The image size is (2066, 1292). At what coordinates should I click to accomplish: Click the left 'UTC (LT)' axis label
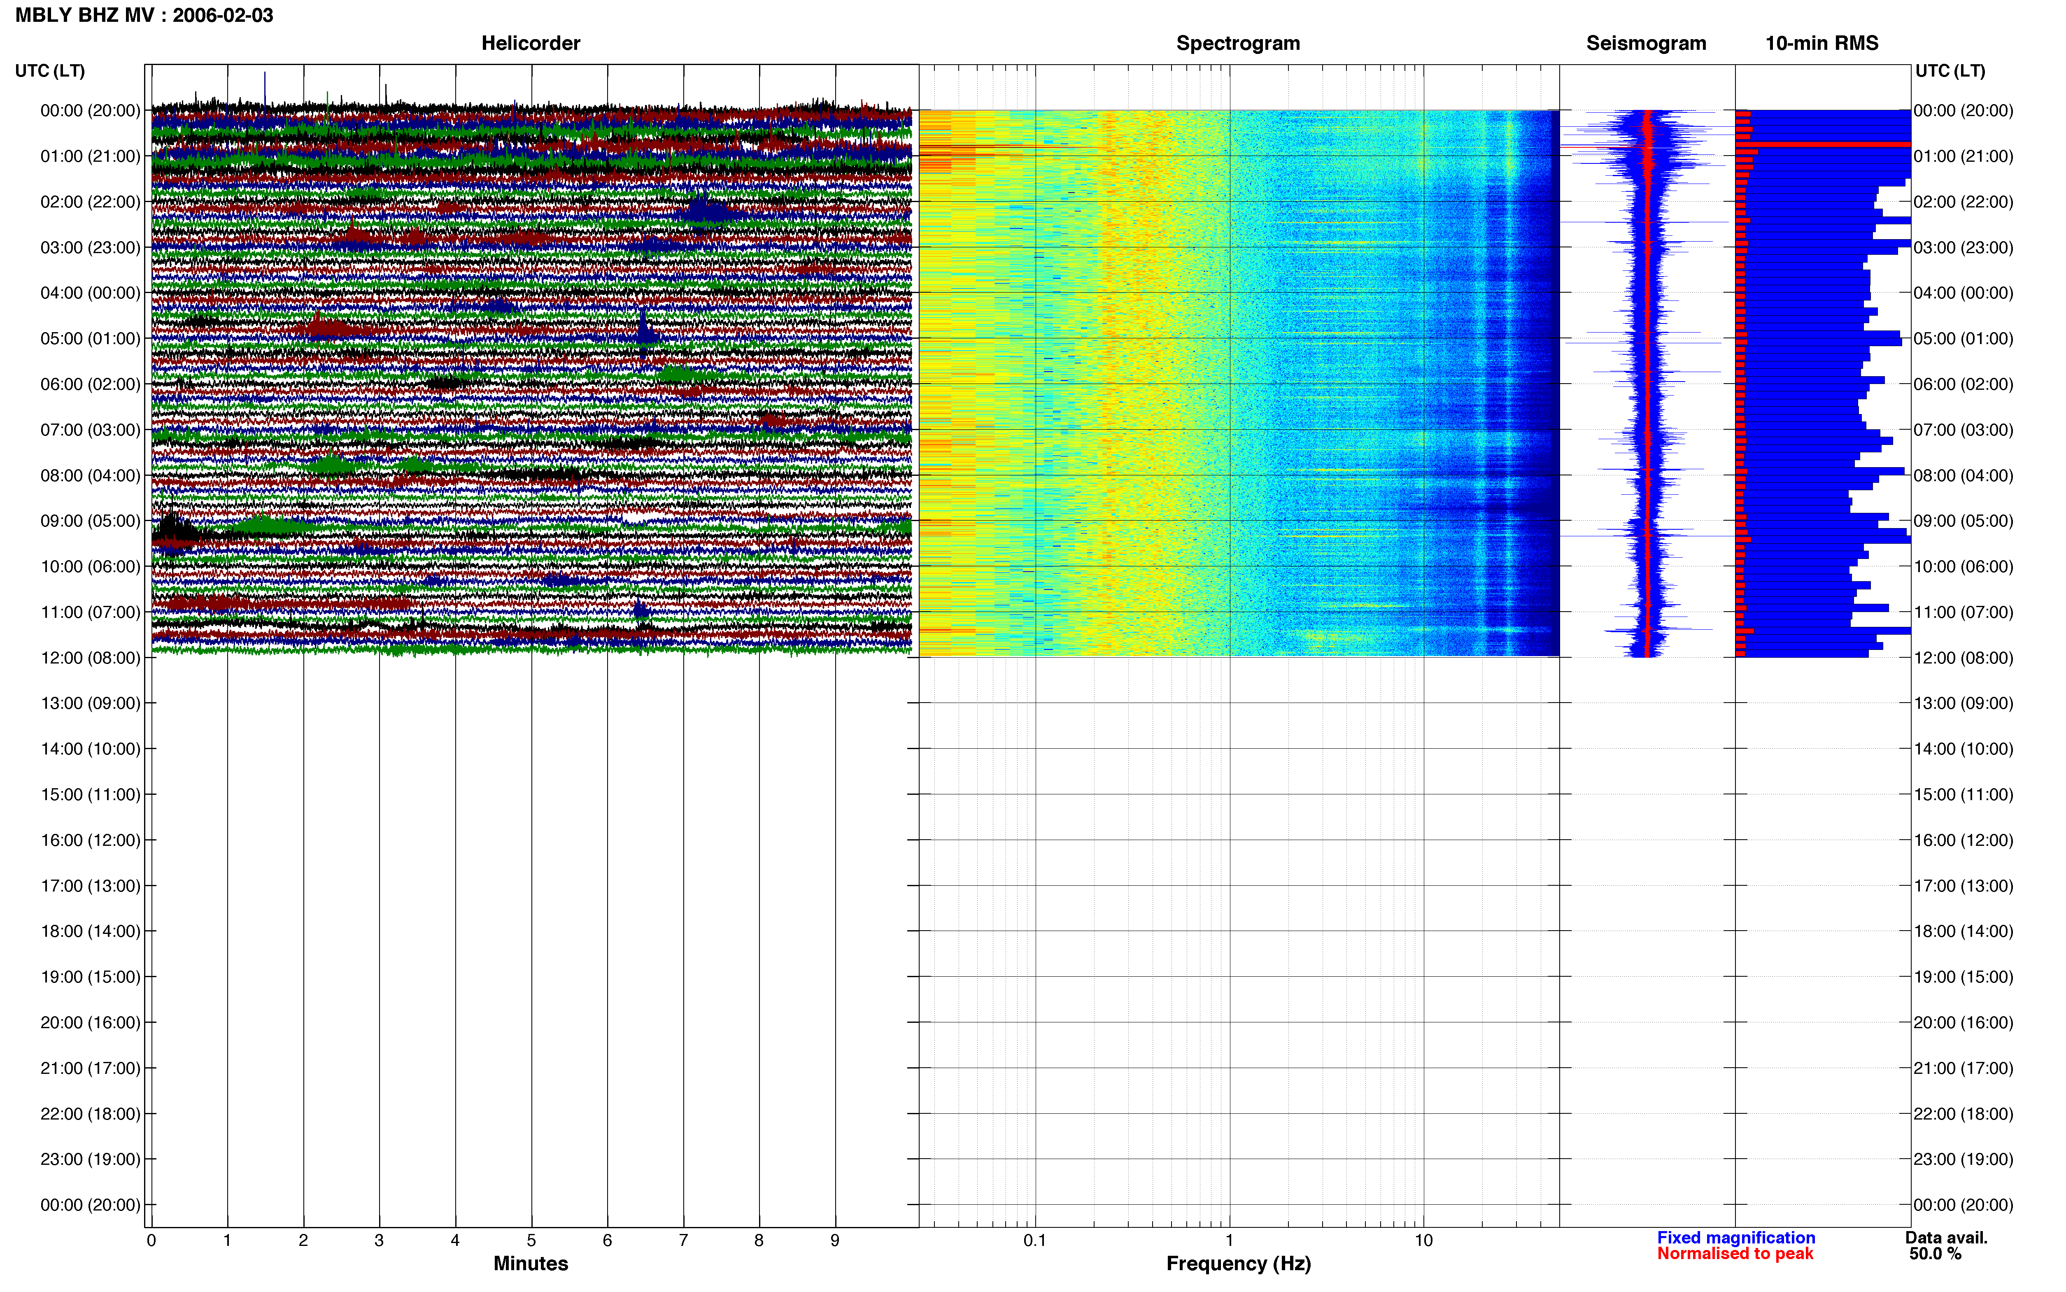click(x=50, y=71)
